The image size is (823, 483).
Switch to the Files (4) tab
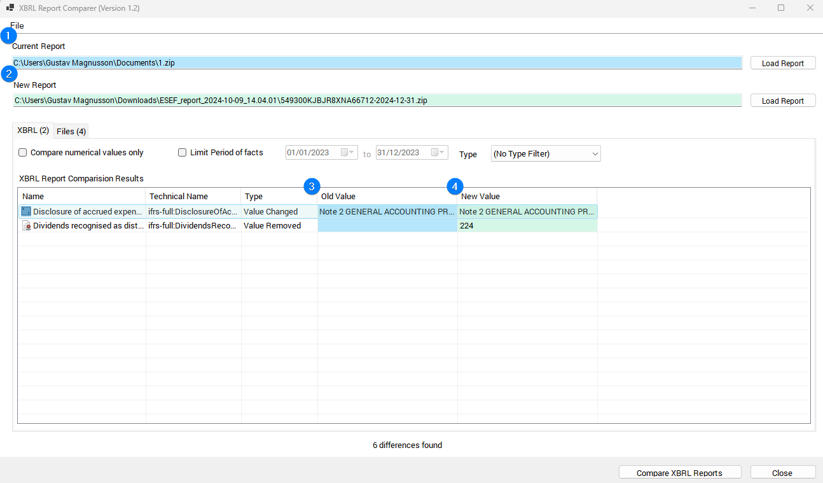coord(71,131)
